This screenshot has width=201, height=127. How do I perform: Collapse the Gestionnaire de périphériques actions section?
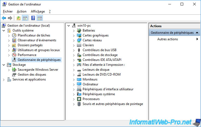click(x=196, y=33)
